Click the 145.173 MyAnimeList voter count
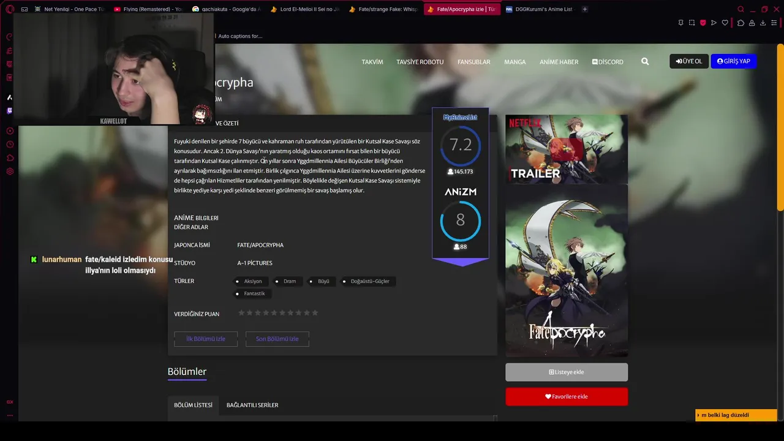 click(x=461, y=171)
